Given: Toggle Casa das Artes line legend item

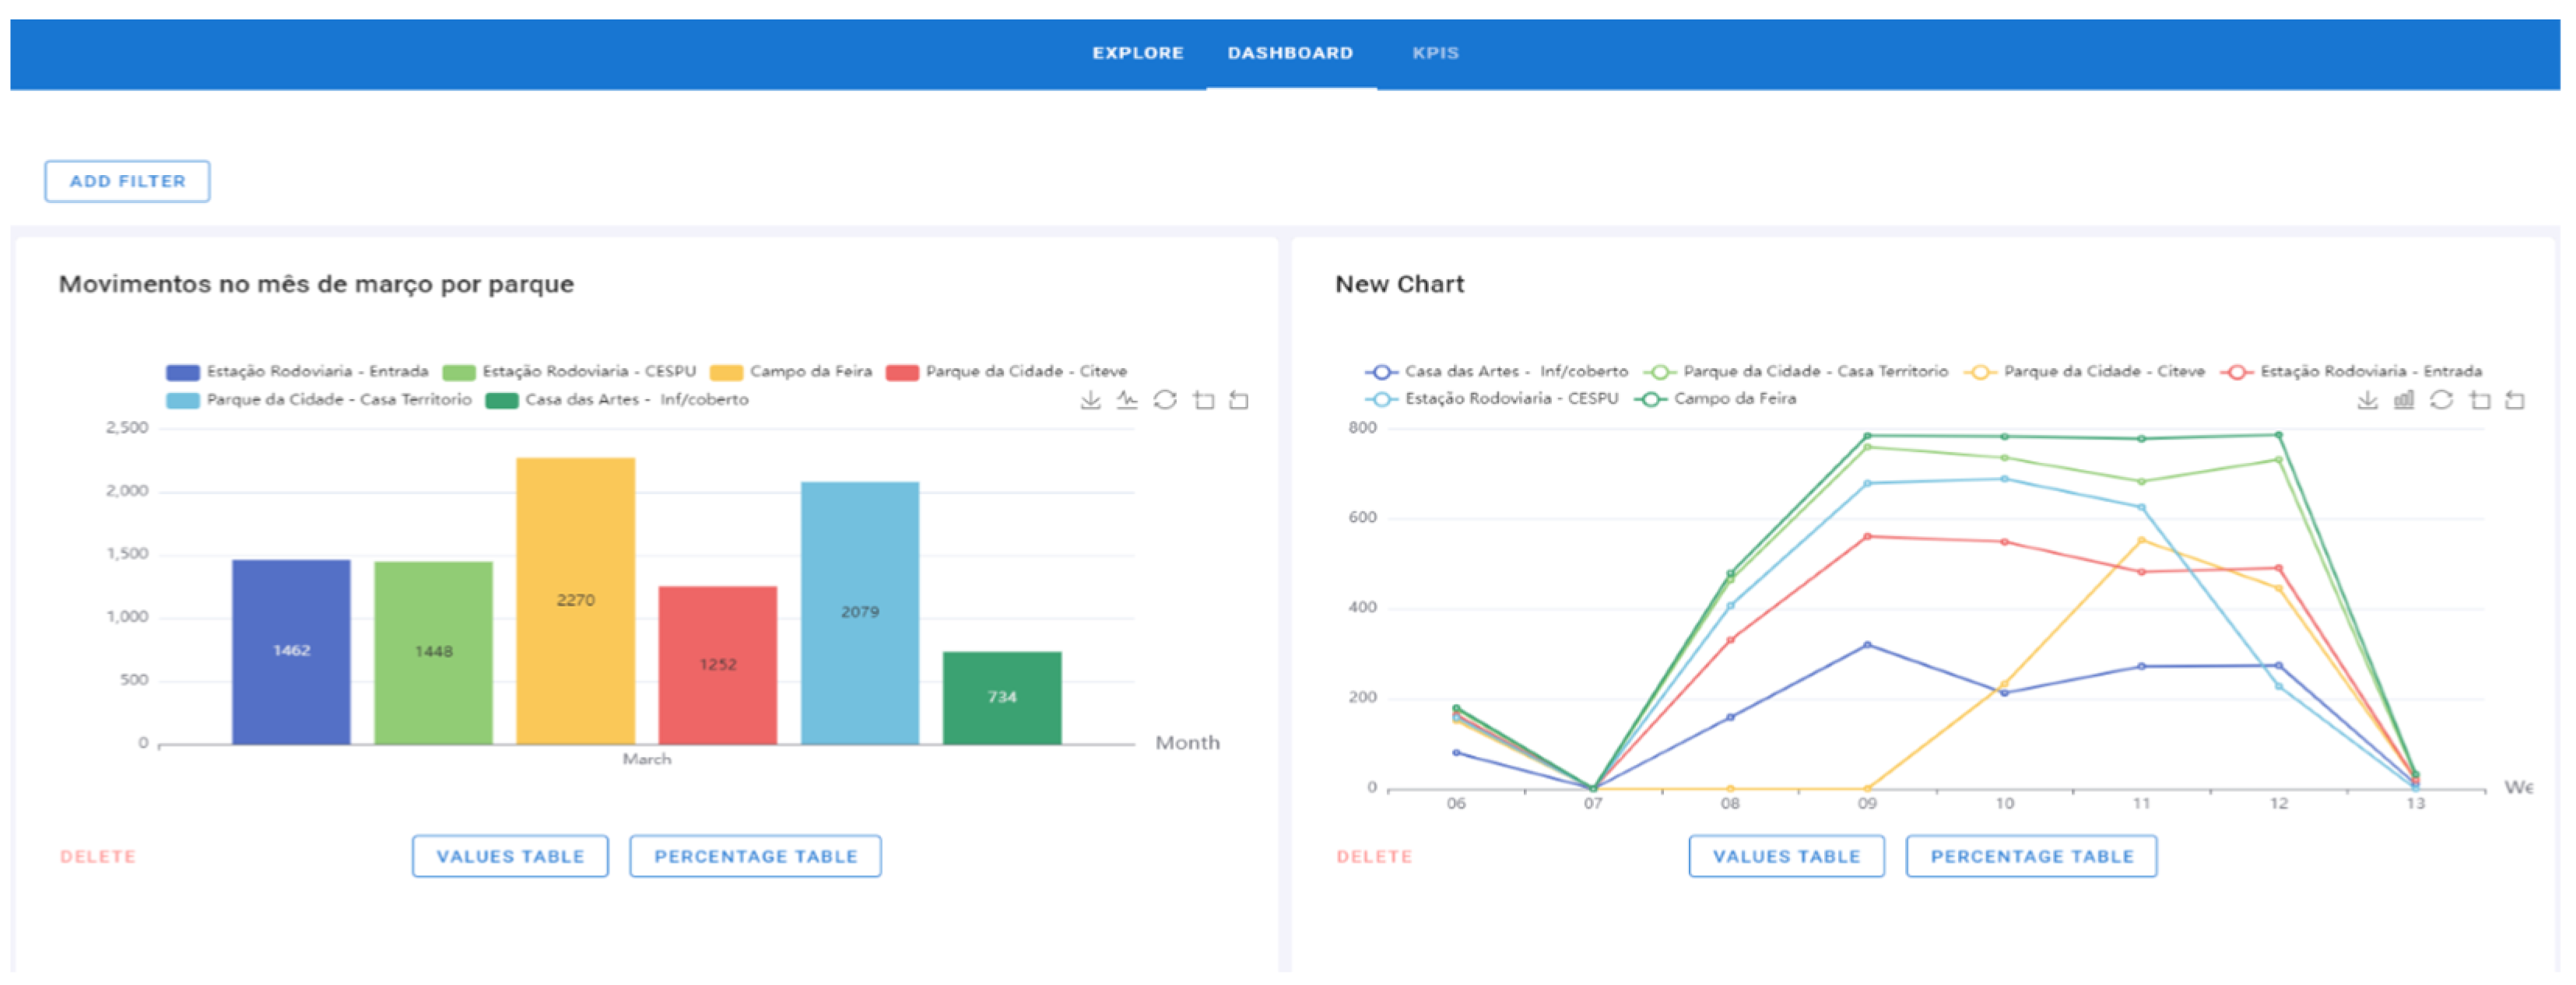Looking at the screenshot, I should [x=1496, y=372].
